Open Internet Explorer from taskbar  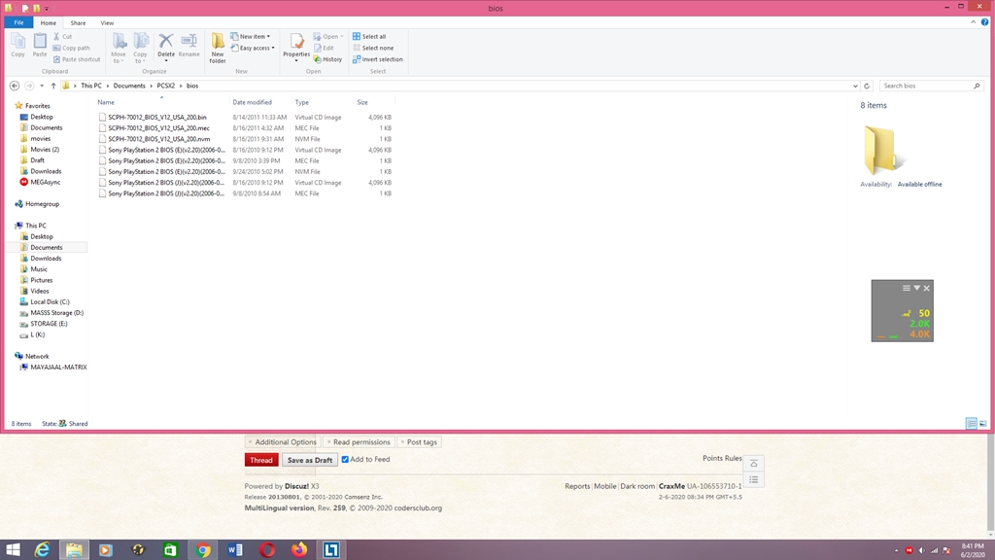pos(42,550)
